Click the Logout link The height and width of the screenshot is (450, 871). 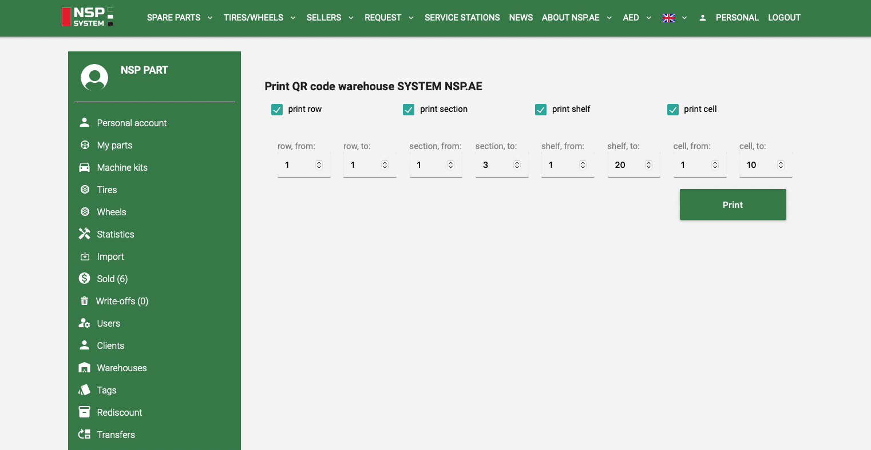784,18
